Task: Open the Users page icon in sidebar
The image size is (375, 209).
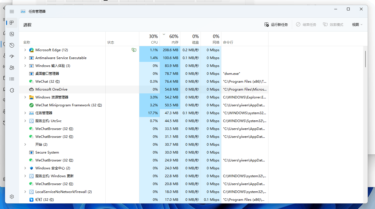Action: [x=12, y=68]
